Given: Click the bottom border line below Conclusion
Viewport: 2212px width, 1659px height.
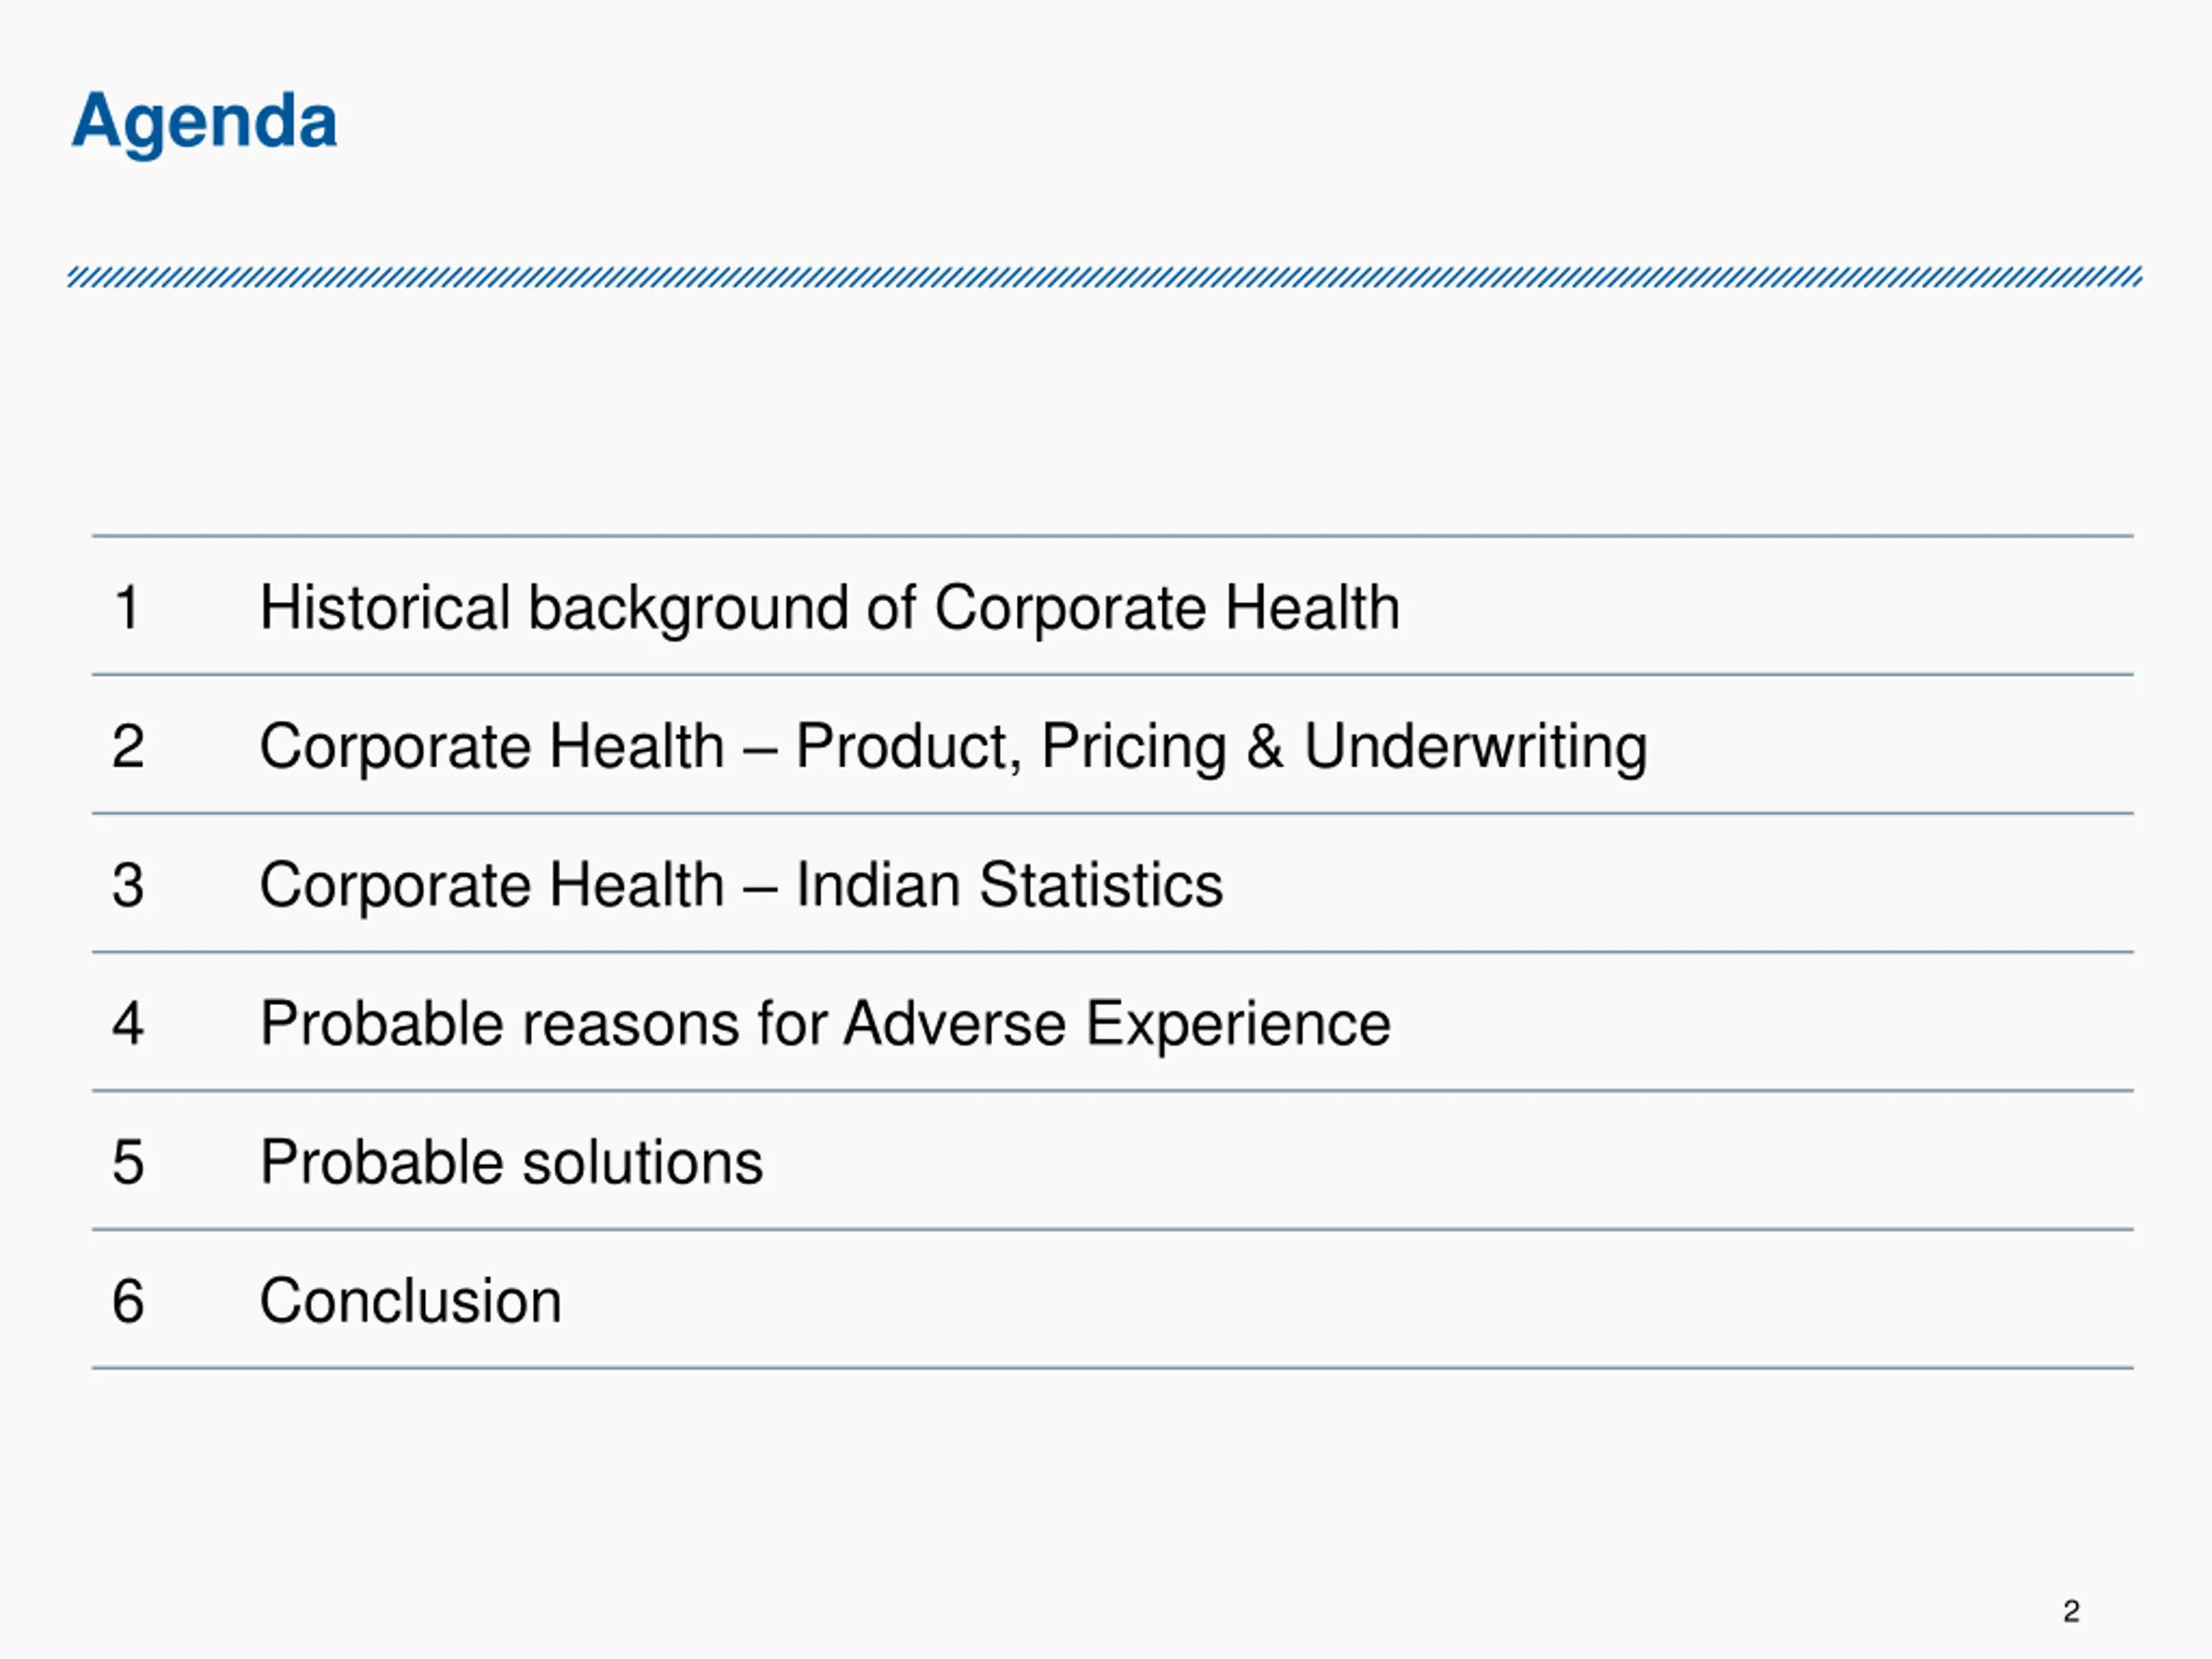Looking at the screenshot, I should point(1112,1368).
